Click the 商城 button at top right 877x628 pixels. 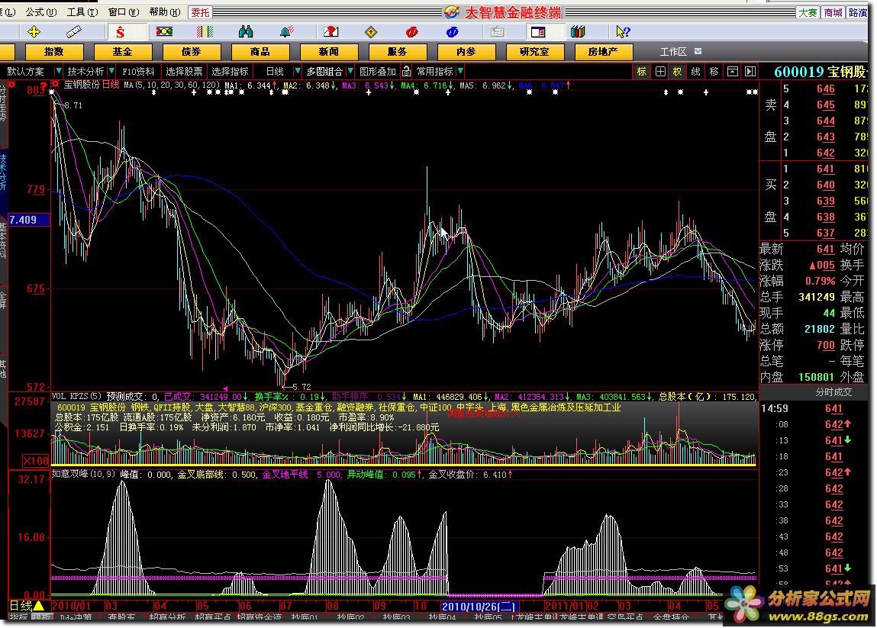point(833,12)
